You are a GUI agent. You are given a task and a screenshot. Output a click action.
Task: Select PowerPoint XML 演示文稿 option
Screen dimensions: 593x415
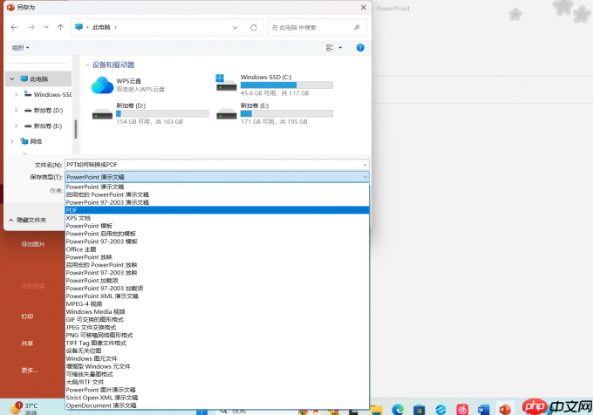click(x=217, y=296)
